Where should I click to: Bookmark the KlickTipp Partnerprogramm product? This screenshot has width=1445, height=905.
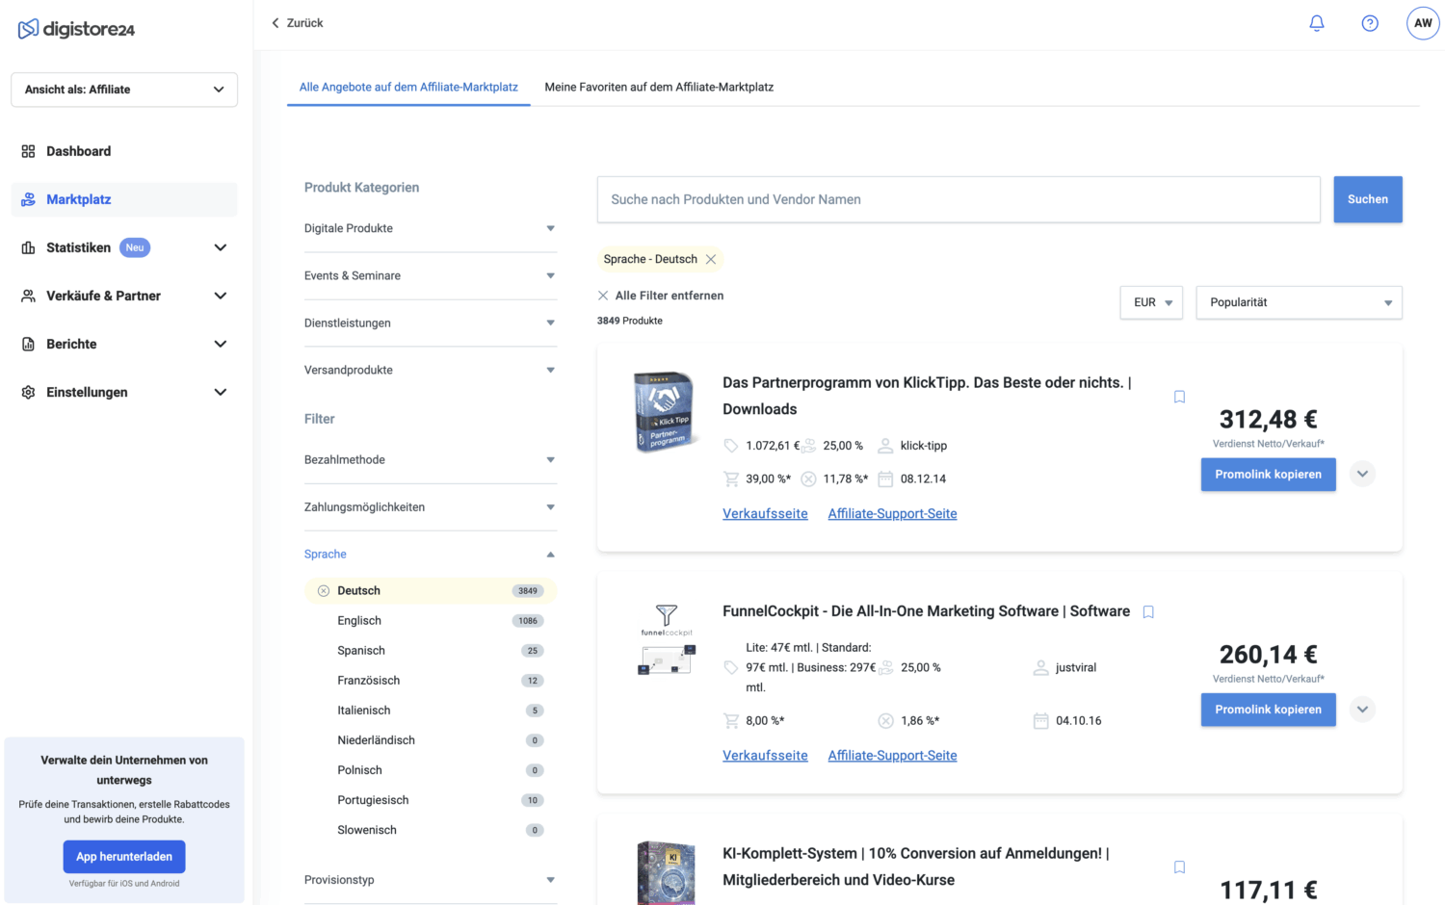[1179, 397]
